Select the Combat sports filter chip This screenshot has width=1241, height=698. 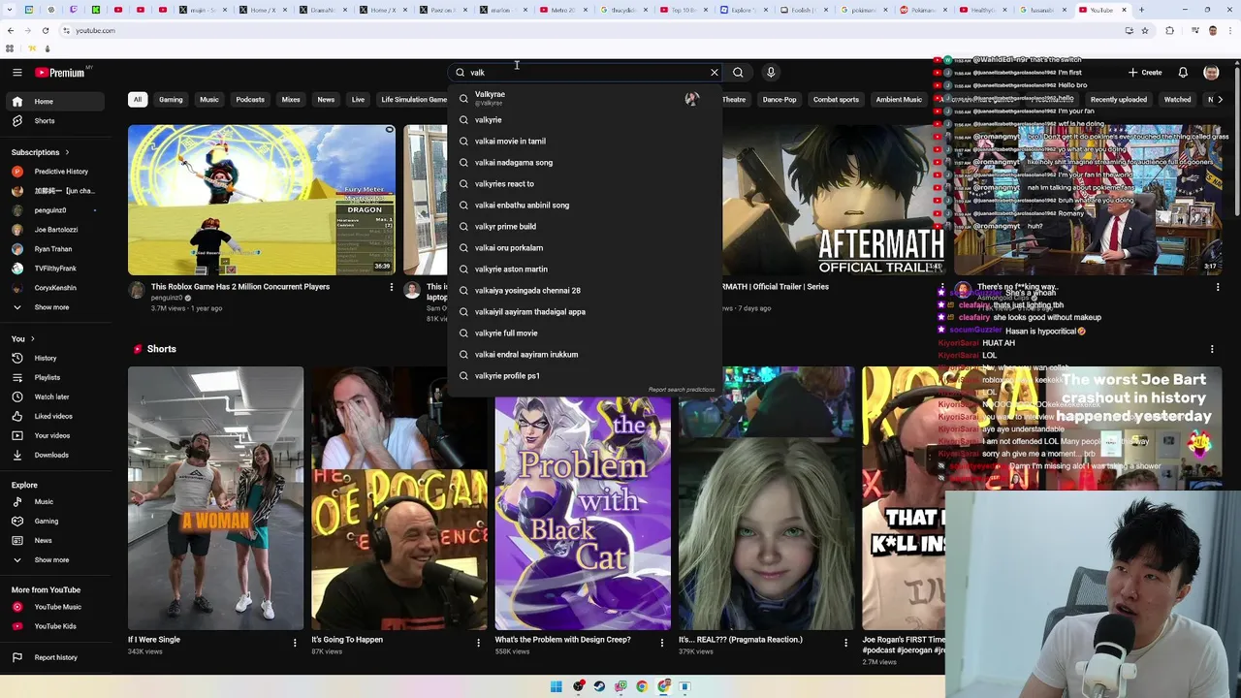coord(836,99)
